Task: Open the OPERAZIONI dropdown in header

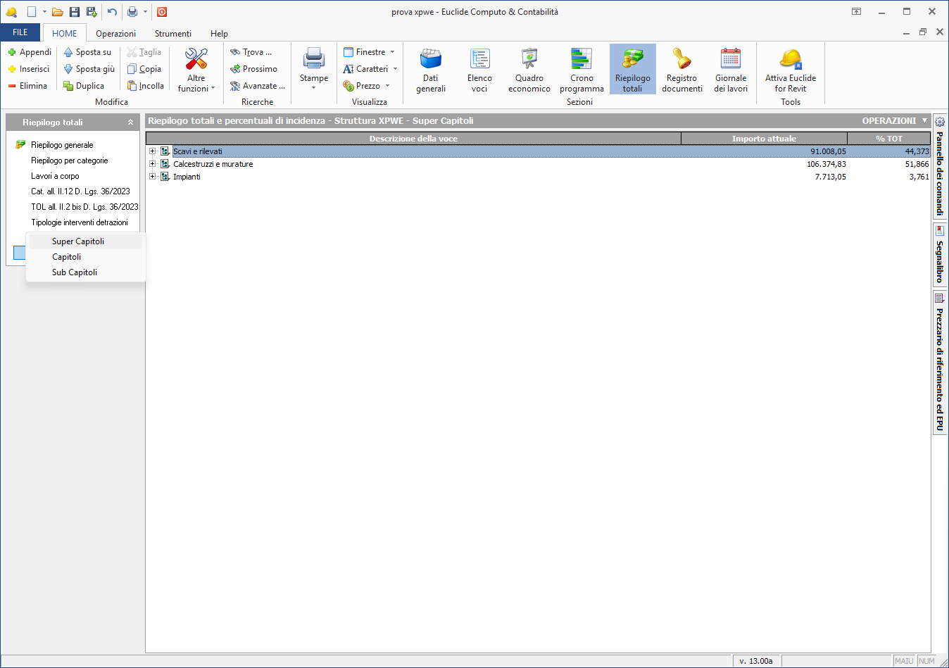Action: (895, 121)
